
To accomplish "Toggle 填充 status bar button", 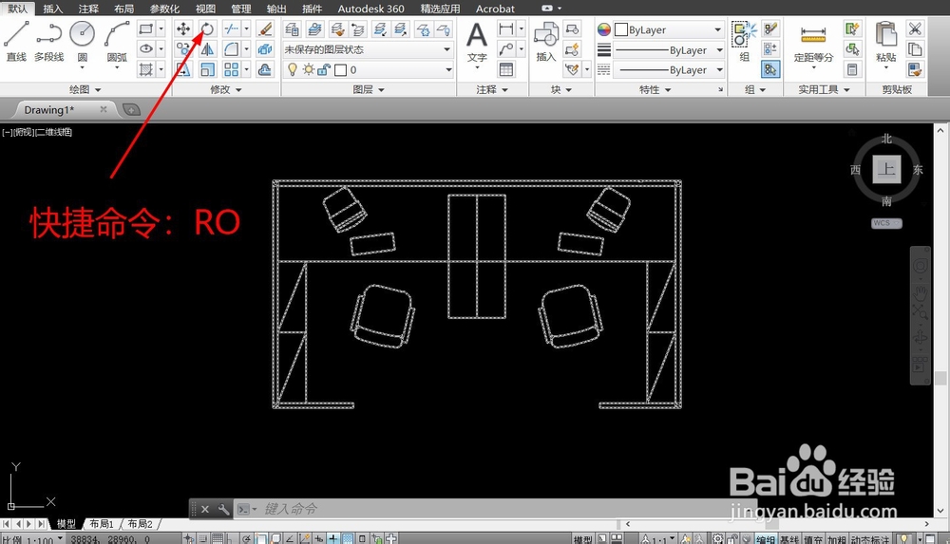I will pyautogui.click(x=813, y=539).
